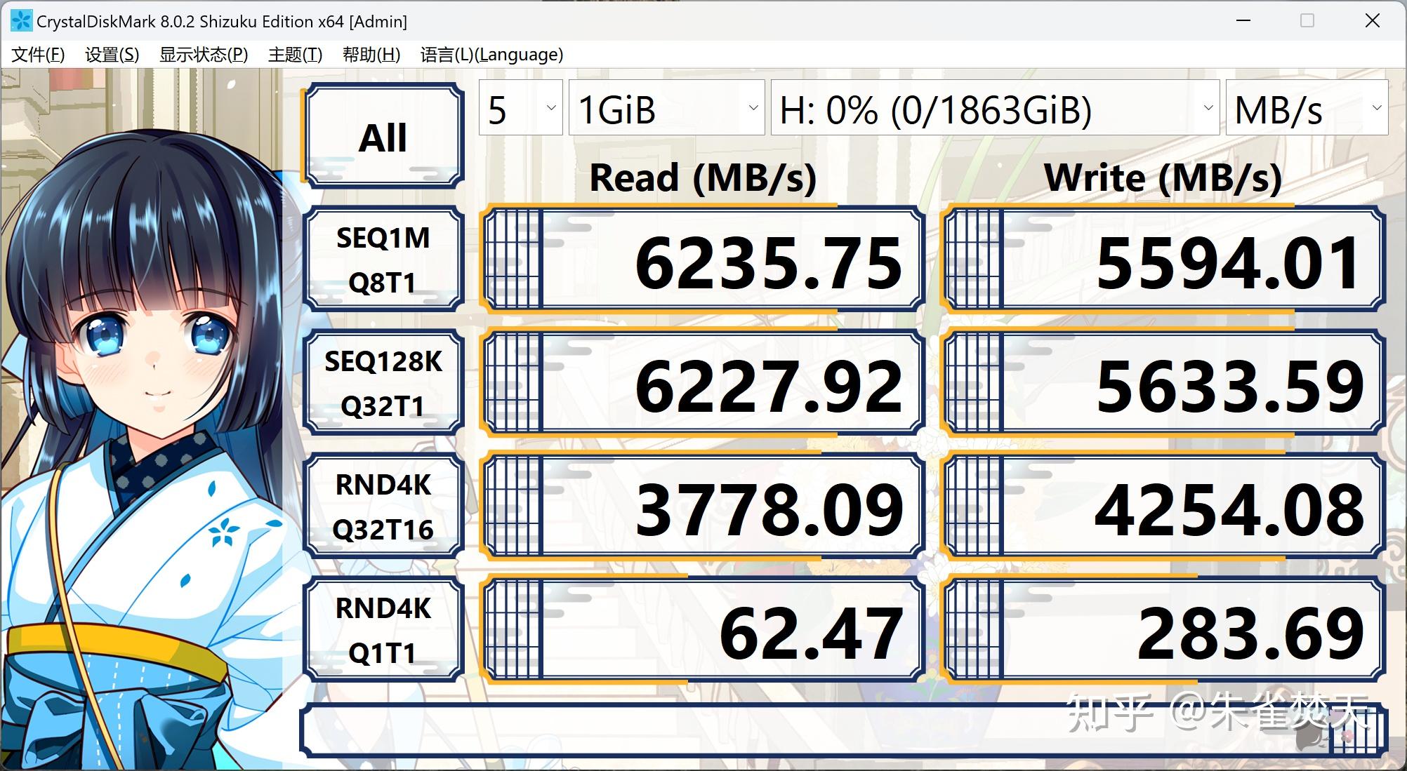Screen dimensions: 1407x771
Task: Start all benchmark tests with the All button
Action: (x=383, y=137)
